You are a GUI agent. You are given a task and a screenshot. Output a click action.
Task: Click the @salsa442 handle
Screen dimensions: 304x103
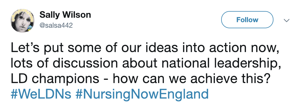pos(56,25)
